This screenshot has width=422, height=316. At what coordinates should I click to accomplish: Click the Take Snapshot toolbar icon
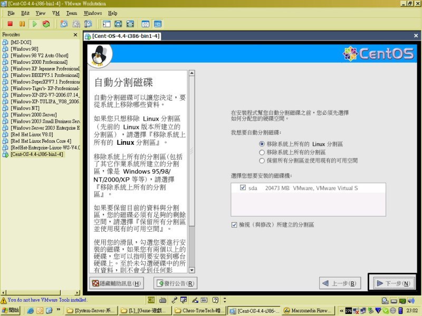pyautogui.click(x=64, y=24)
